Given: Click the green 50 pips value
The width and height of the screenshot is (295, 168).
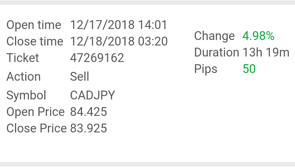Looking at the screenshot, I should [249, 69].
